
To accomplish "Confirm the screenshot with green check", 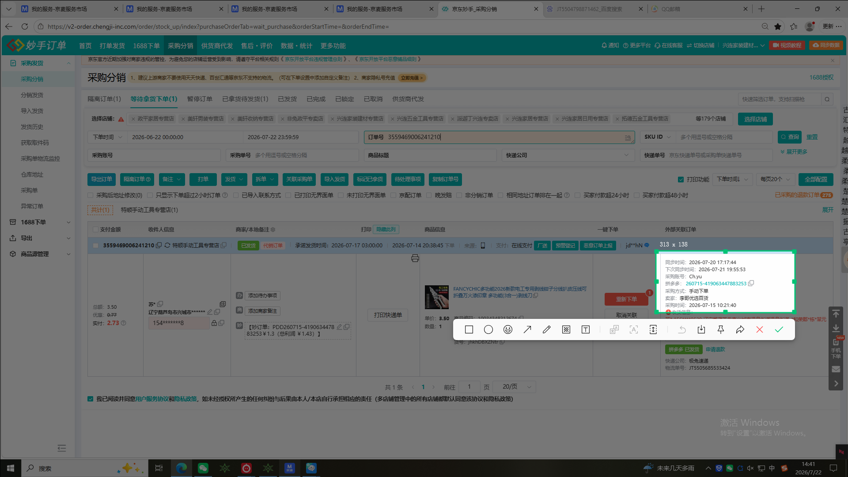I will [779, 329].
